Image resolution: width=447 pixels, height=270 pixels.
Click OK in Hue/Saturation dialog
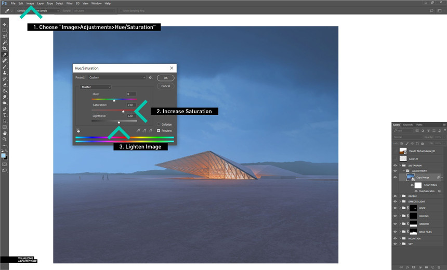165,78
